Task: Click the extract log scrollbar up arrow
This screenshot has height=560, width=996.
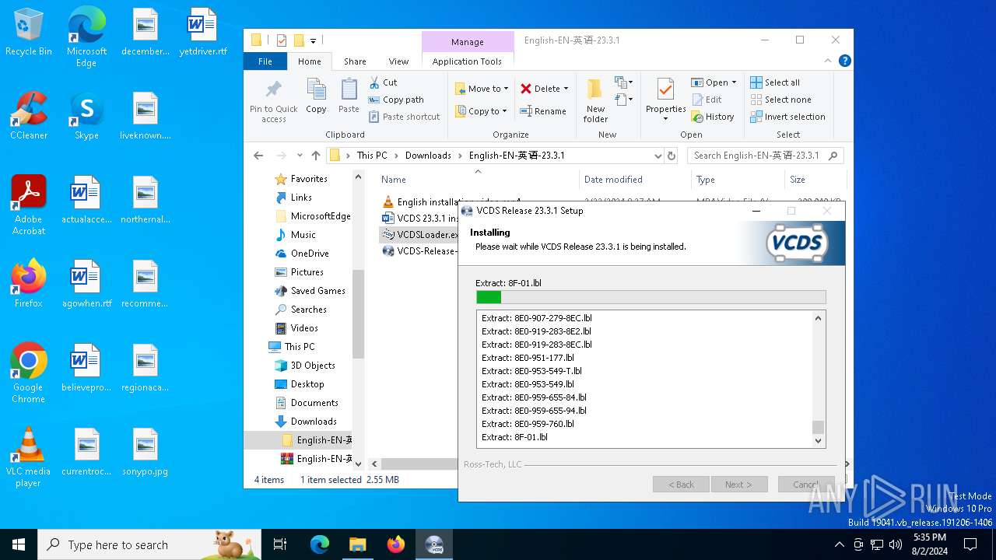Action: tap(818, 318)
